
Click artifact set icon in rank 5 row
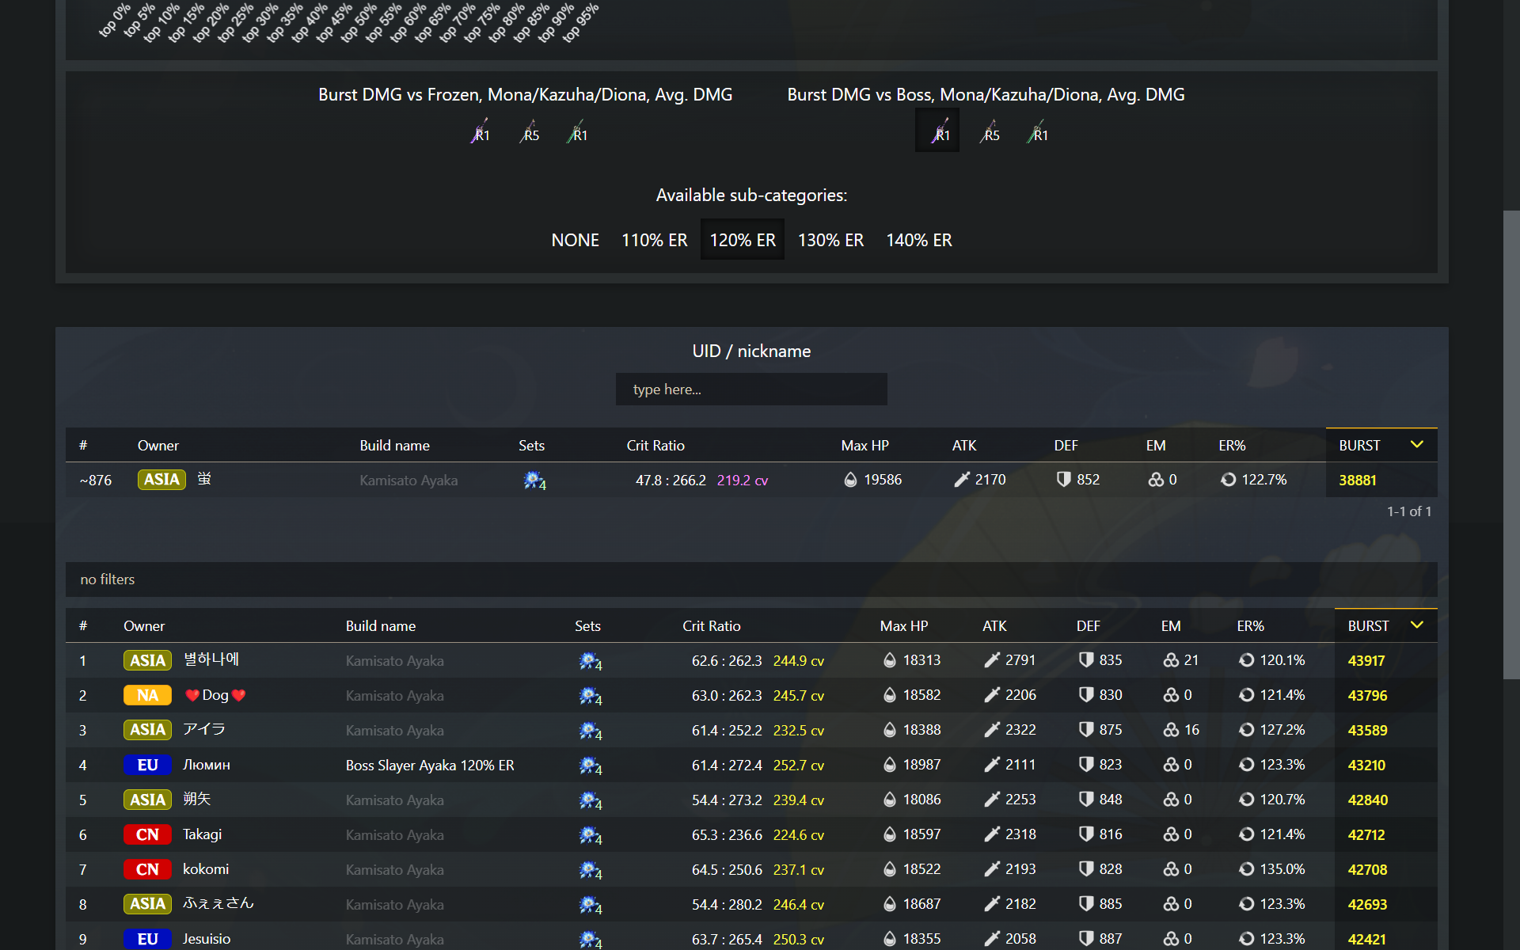click(x=591, y=800)
